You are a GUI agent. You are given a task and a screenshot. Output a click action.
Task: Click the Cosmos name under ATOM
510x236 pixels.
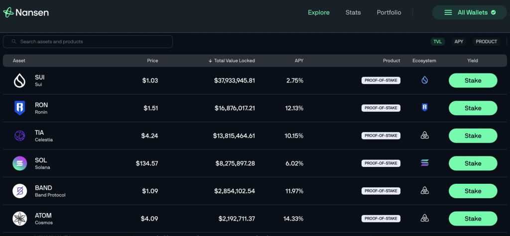pos(44,223)
